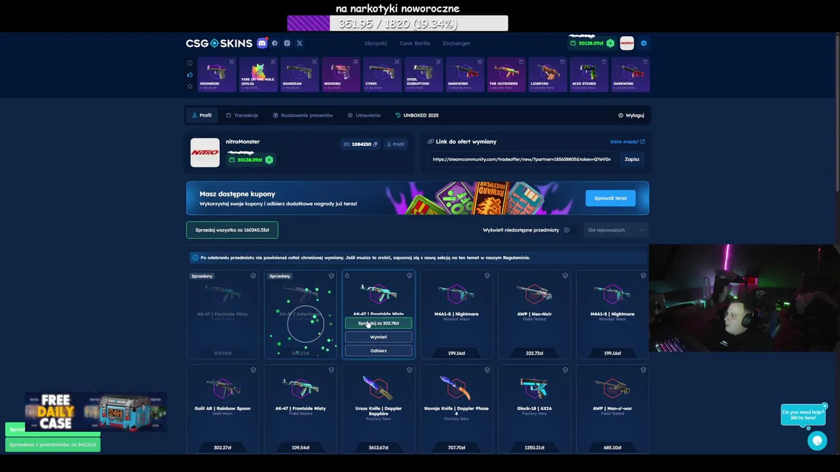Screen dimensions: 840x472
Task: Show top drops with the star icon
Action: (x=190, y=86)
